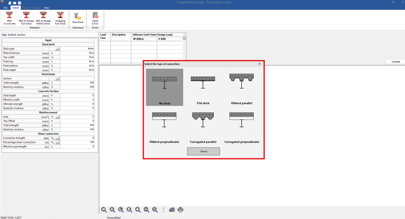
Task: Close the Select the type of connection dialog
Action: tap(259, 64)
